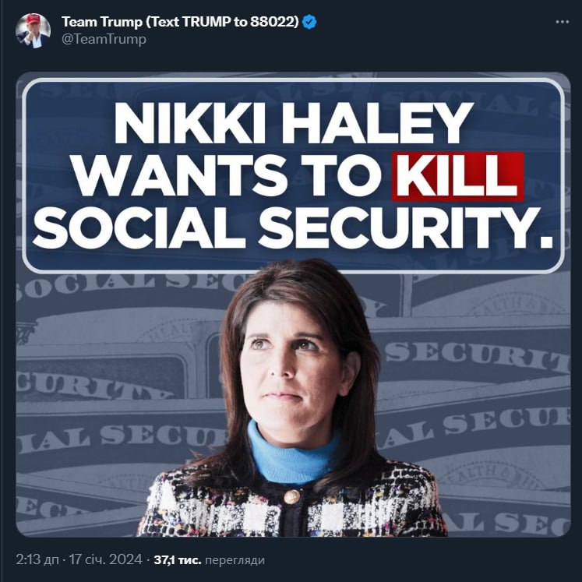582x582 pixels.
Task: Click the blue verified checkmark badge
Action: click(x=309, y=22)
